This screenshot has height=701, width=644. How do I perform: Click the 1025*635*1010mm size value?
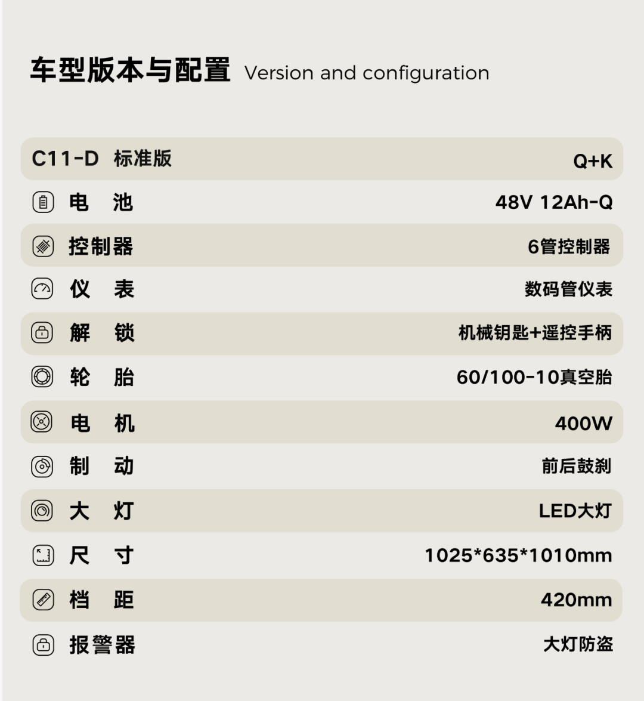(x=518, y=555)
